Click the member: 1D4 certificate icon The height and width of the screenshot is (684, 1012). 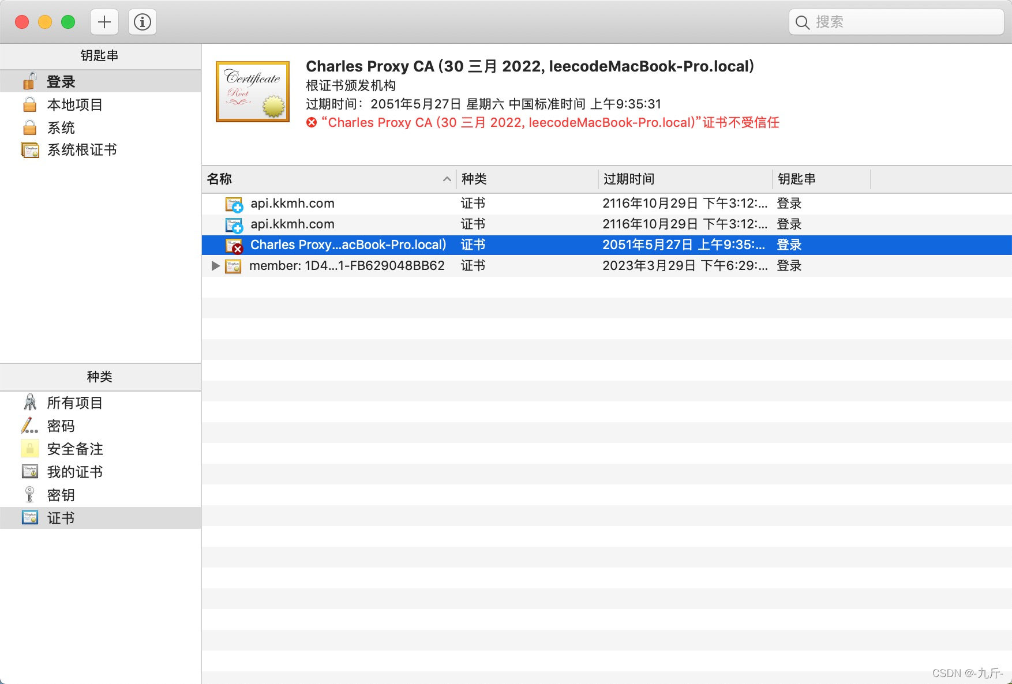coord(233,266)
